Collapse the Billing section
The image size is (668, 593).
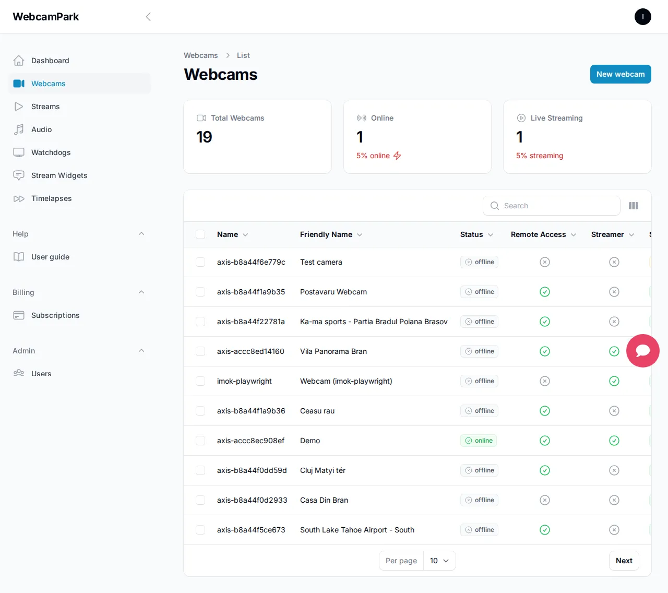141,292
